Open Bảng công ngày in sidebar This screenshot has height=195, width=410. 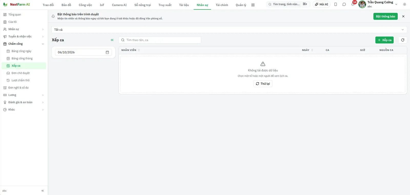pos(24,51)
